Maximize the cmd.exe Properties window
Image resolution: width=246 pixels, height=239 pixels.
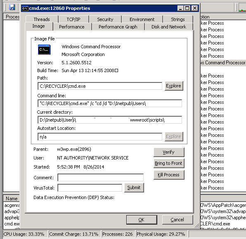[x=187, y=8]
